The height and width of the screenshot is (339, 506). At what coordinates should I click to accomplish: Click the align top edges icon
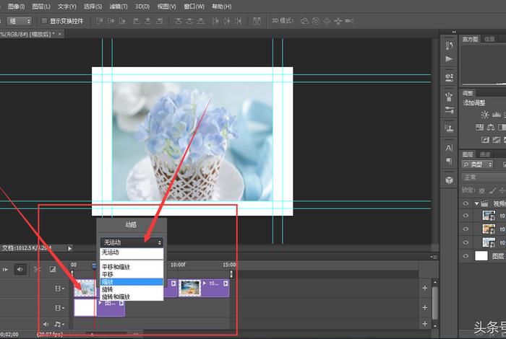tap(100, 21)
